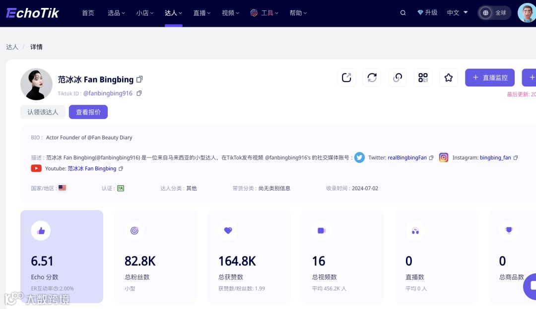Click the EchoTik logo

(32, 13)
